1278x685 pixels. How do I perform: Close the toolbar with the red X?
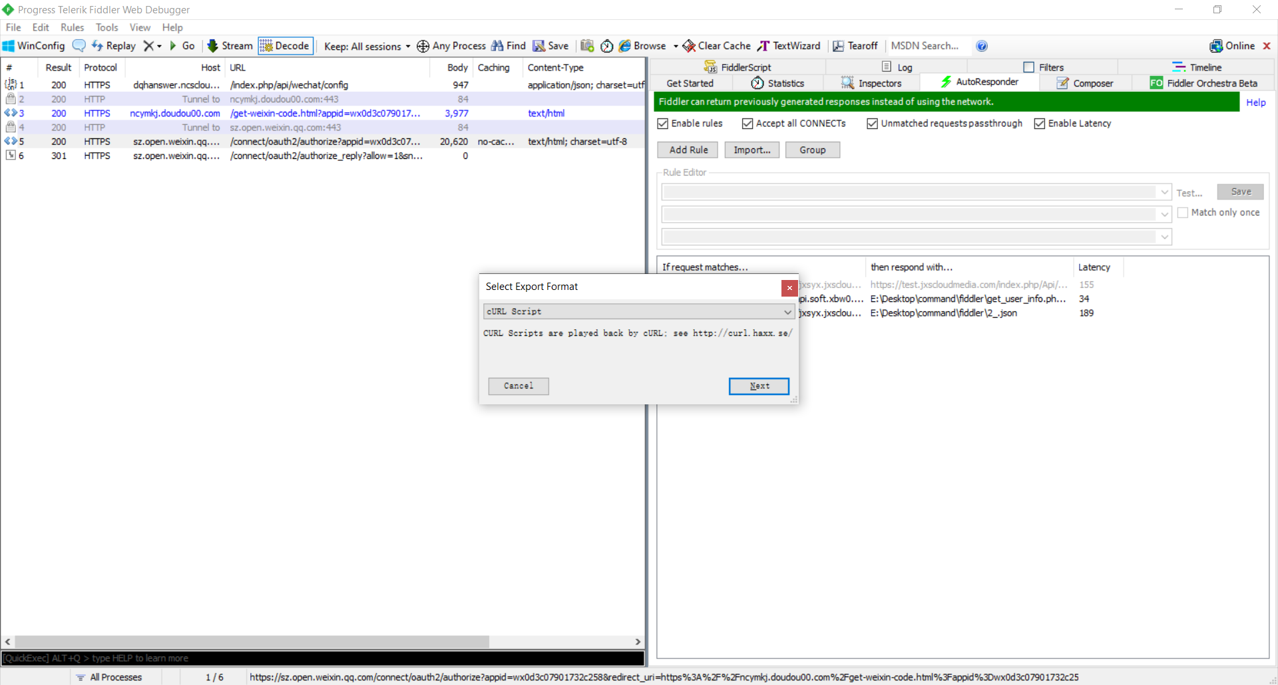[x=1267, y=46]
